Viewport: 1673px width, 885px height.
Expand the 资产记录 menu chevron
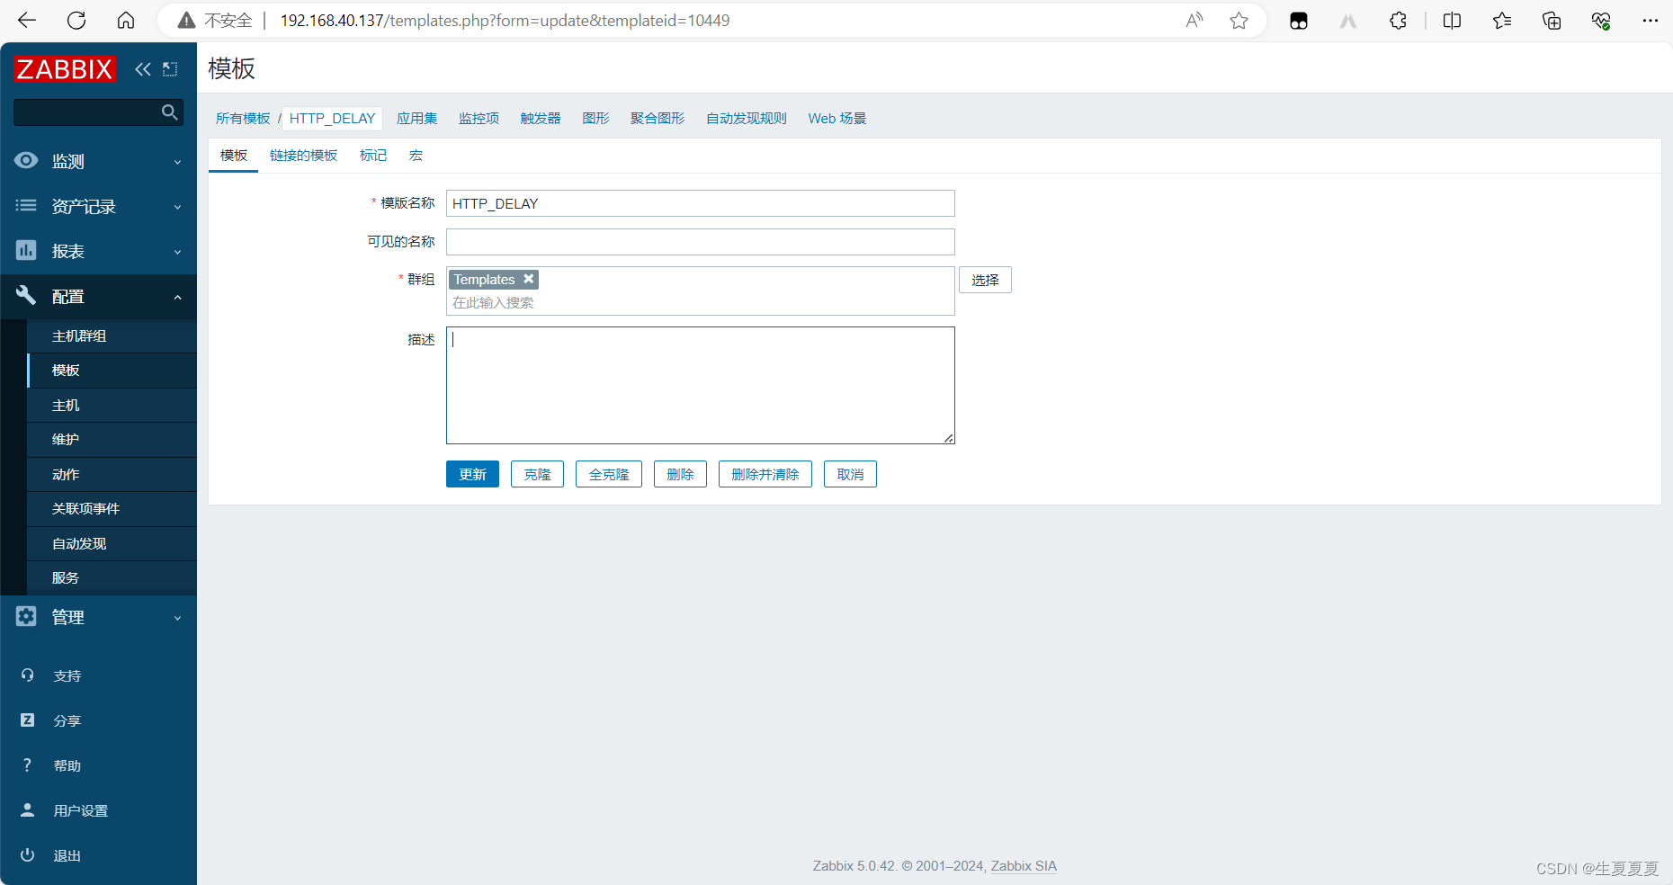(x=177, y=207)
